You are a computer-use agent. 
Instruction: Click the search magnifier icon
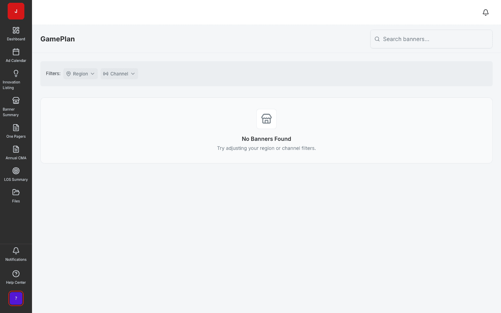[377, 39]
